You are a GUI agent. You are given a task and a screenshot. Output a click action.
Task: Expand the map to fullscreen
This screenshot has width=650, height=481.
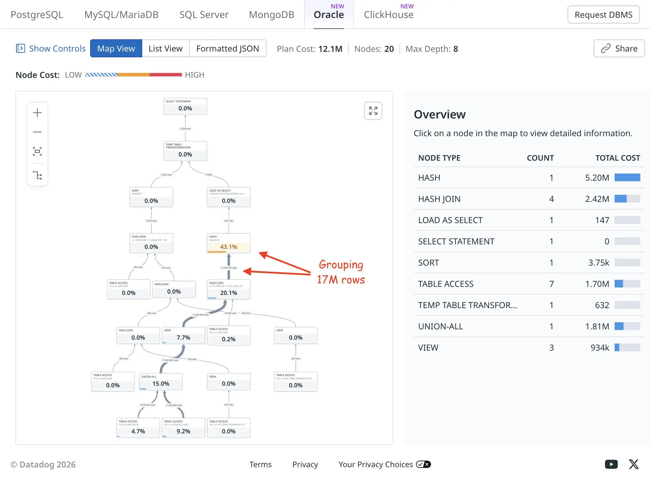tap(373, 111)
